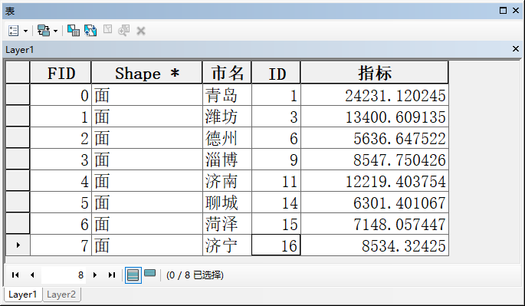This screenshot has height=306, width=525.
Task: Click the 青岛 city name cell
Action: pos(227,95)
